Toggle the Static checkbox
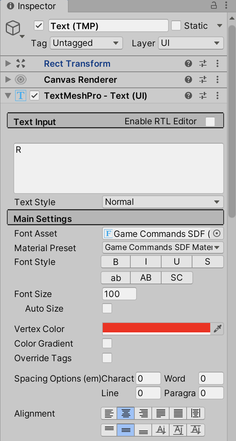 point(176,26)
